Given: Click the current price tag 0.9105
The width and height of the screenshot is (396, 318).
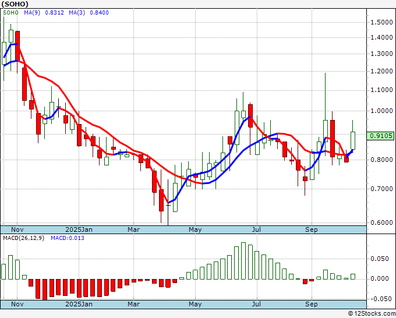Looking at the screenshot, I should (x=381, y=136).
